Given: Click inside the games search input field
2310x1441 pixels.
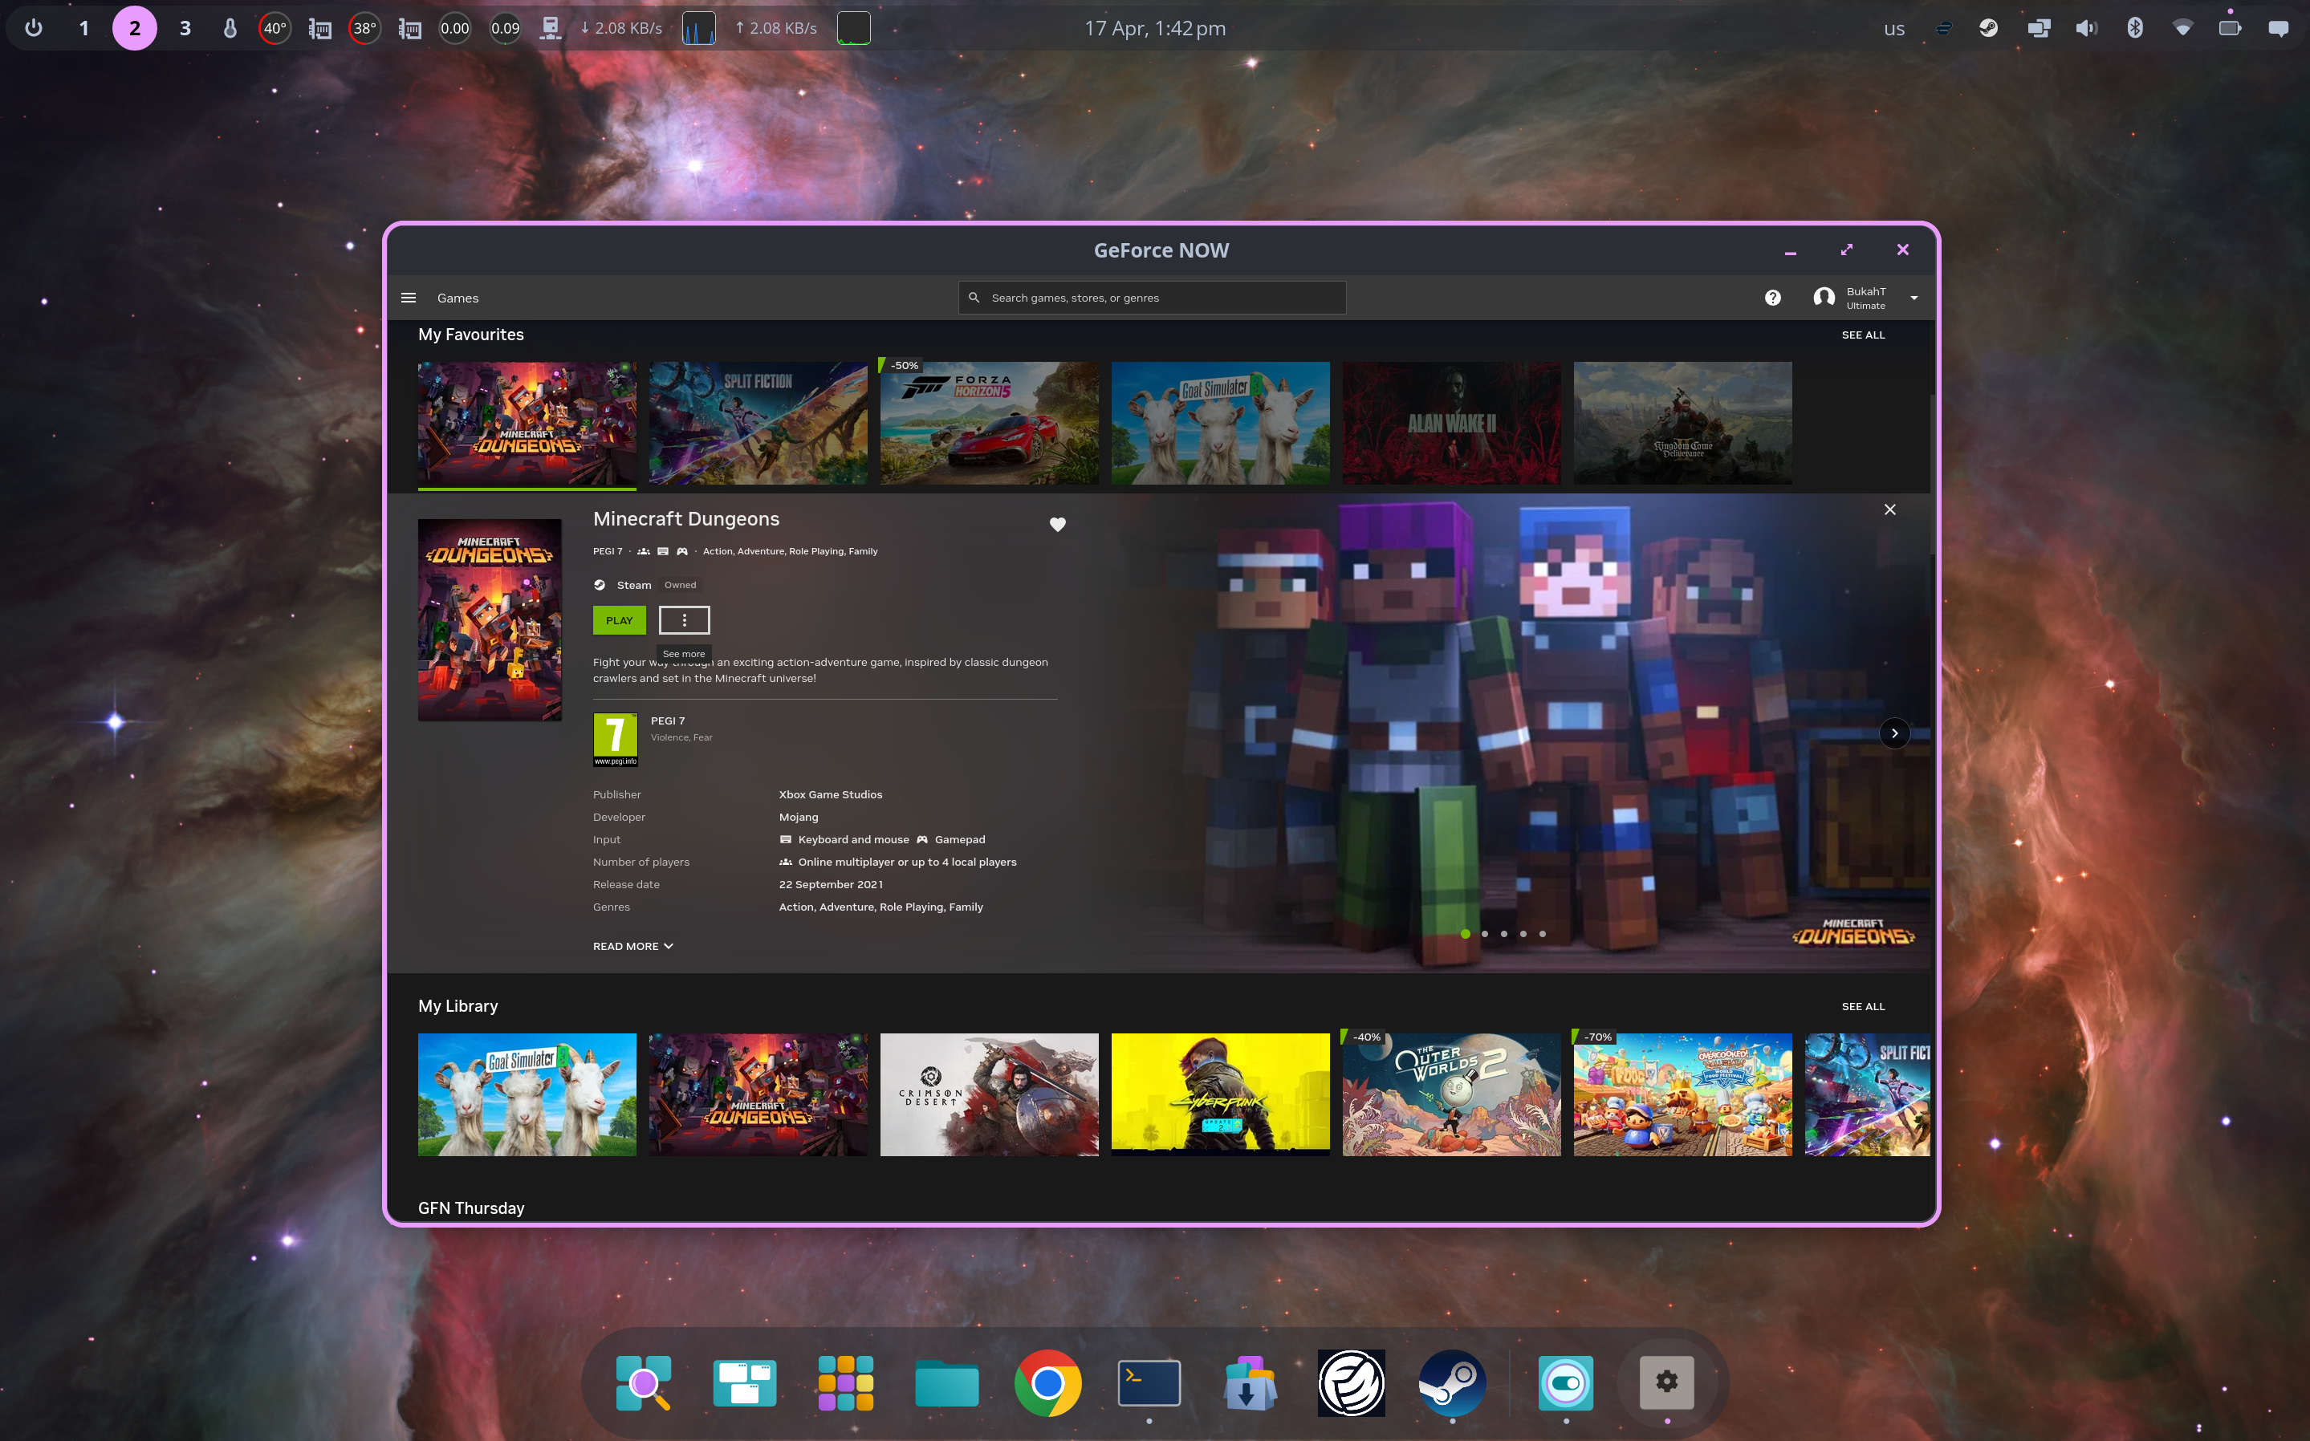Looking at the screenshot, I should 1144,298.
